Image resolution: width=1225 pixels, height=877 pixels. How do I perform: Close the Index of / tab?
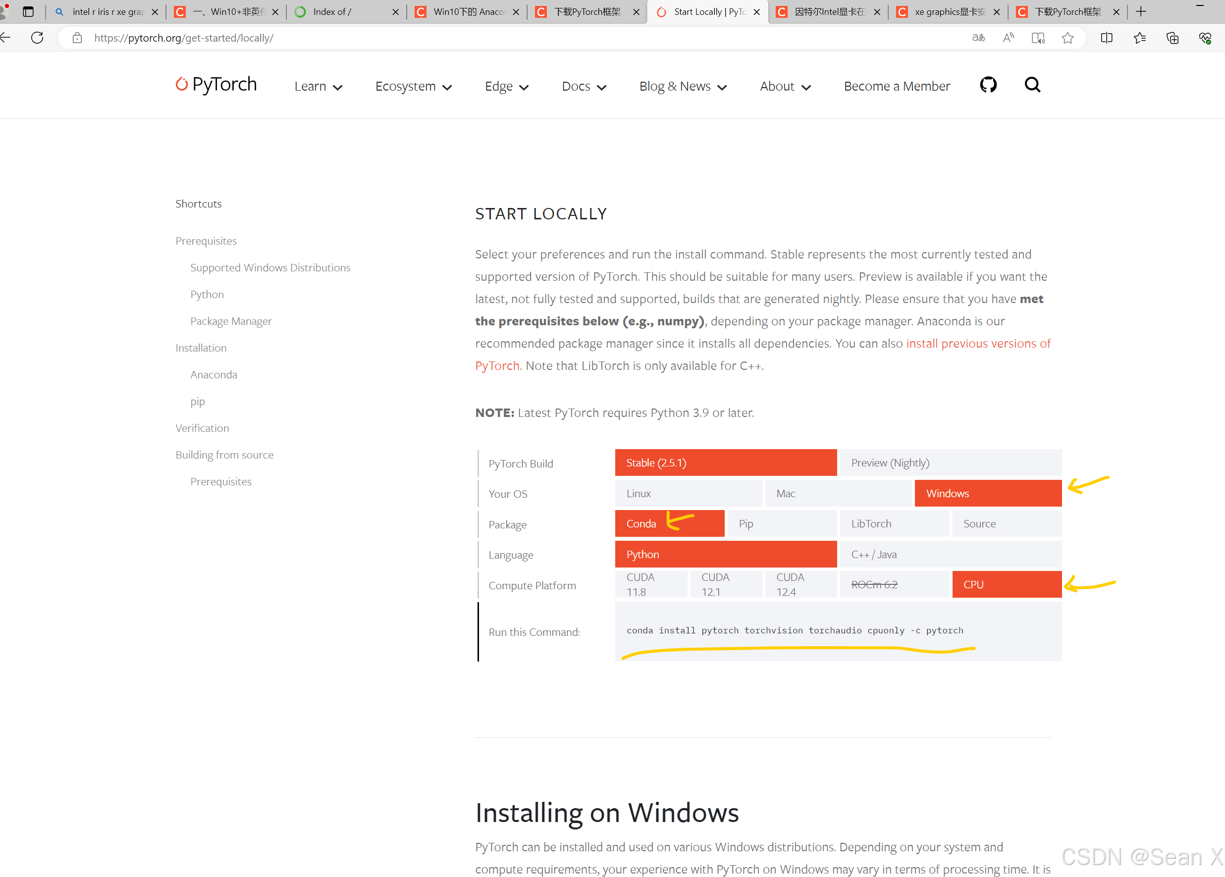(395, 12)
